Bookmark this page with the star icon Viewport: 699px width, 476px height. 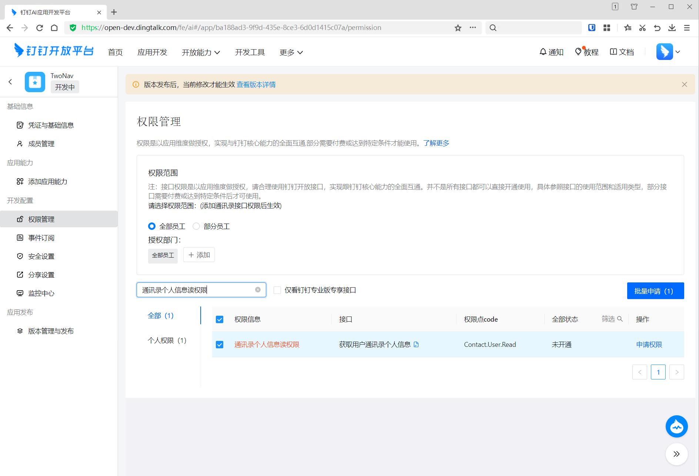point(458,28)
